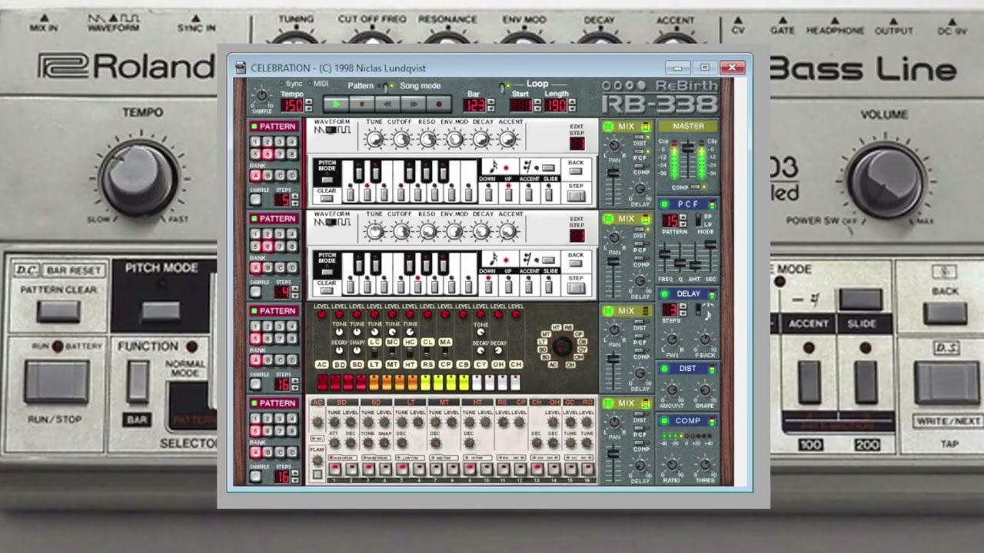Click the Pan knob on the first mixer channel
Viewport: 984px width, 553px height.
pyautogui.click(x=613, y=145)
